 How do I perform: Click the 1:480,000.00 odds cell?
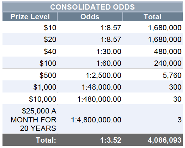coord(90,99)
